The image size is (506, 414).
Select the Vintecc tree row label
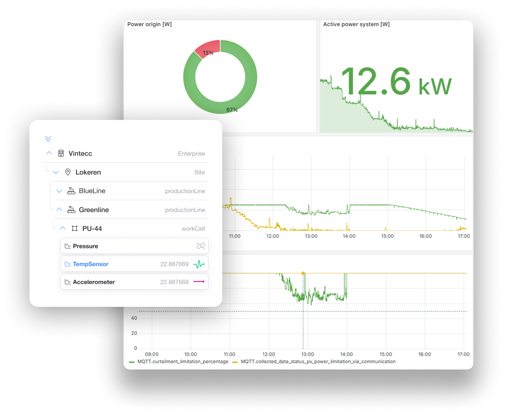pos(80,153)
